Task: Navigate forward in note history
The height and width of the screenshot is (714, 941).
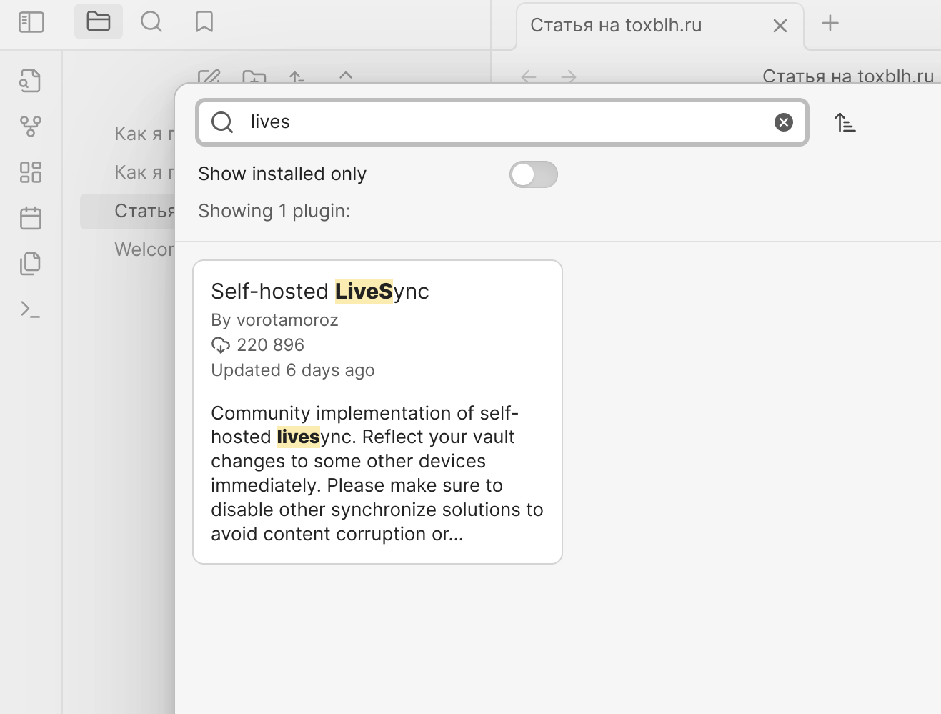Action: click(569, 77)
